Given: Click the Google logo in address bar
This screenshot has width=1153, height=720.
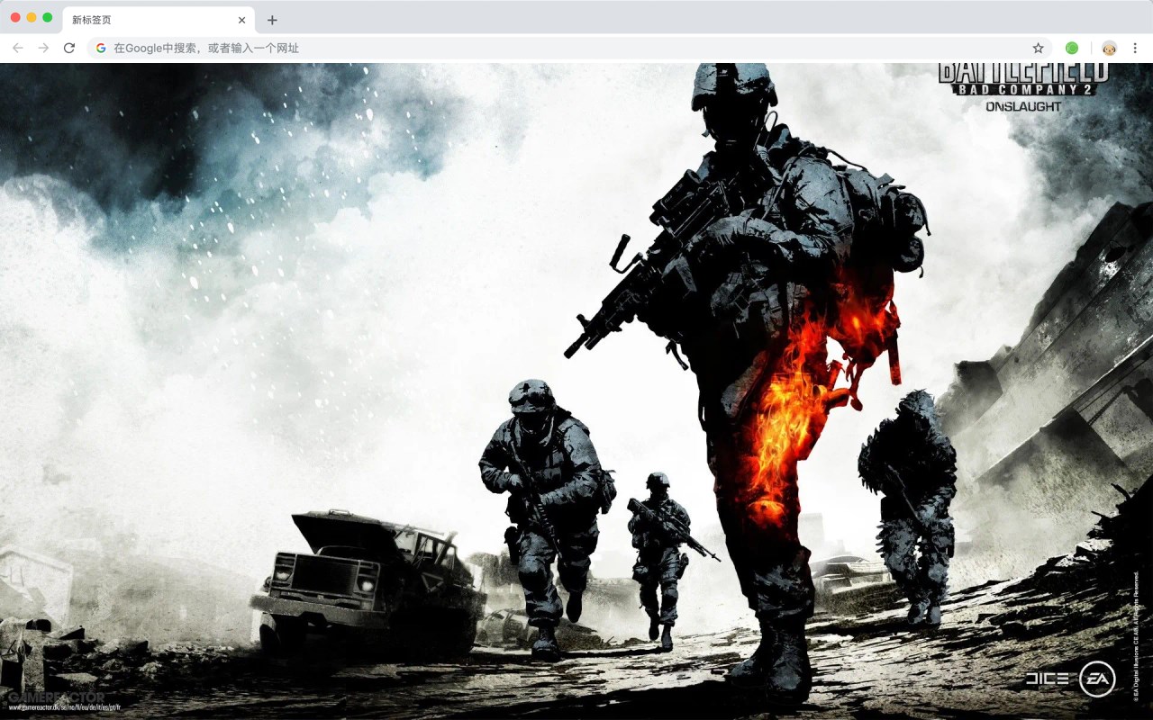Looking at the screenshot, I should [x=101, y=48].
